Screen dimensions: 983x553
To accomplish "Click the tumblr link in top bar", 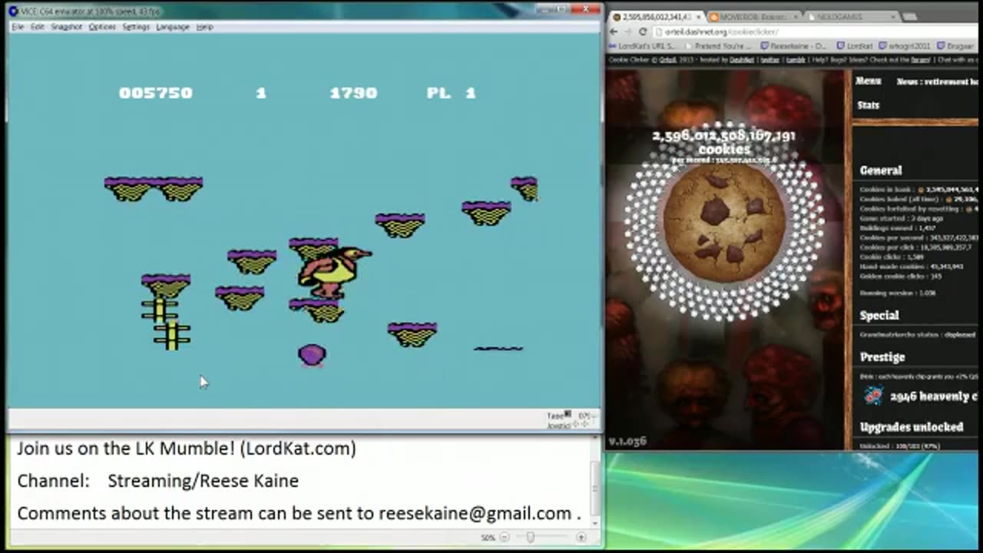I will pos(795,60).
